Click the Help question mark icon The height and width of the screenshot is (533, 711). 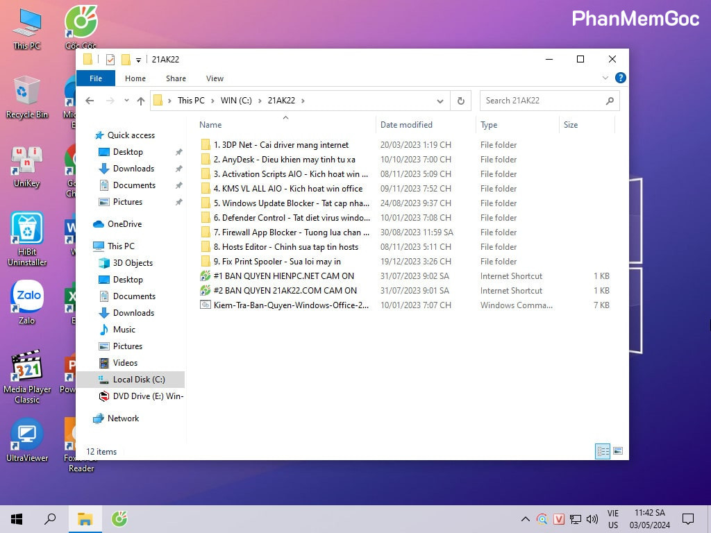pyautogui.click(x=621, y=78)
